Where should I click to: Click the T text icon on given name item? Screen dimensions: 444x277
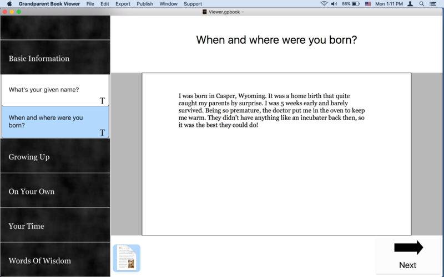coord(102,101)
